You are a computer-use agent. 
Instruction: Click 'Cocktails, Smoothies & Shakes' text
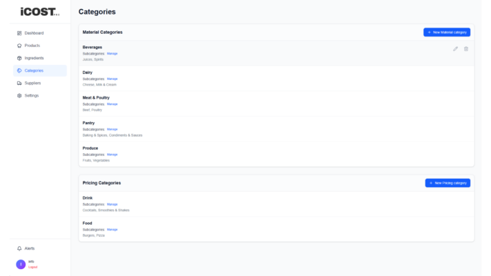click(106, 210)
